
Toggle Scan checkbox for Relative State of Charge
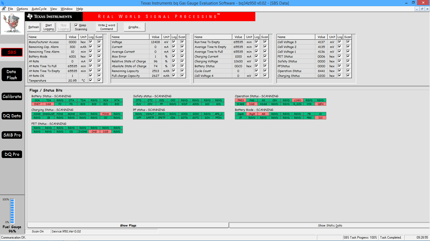[182, 61]
